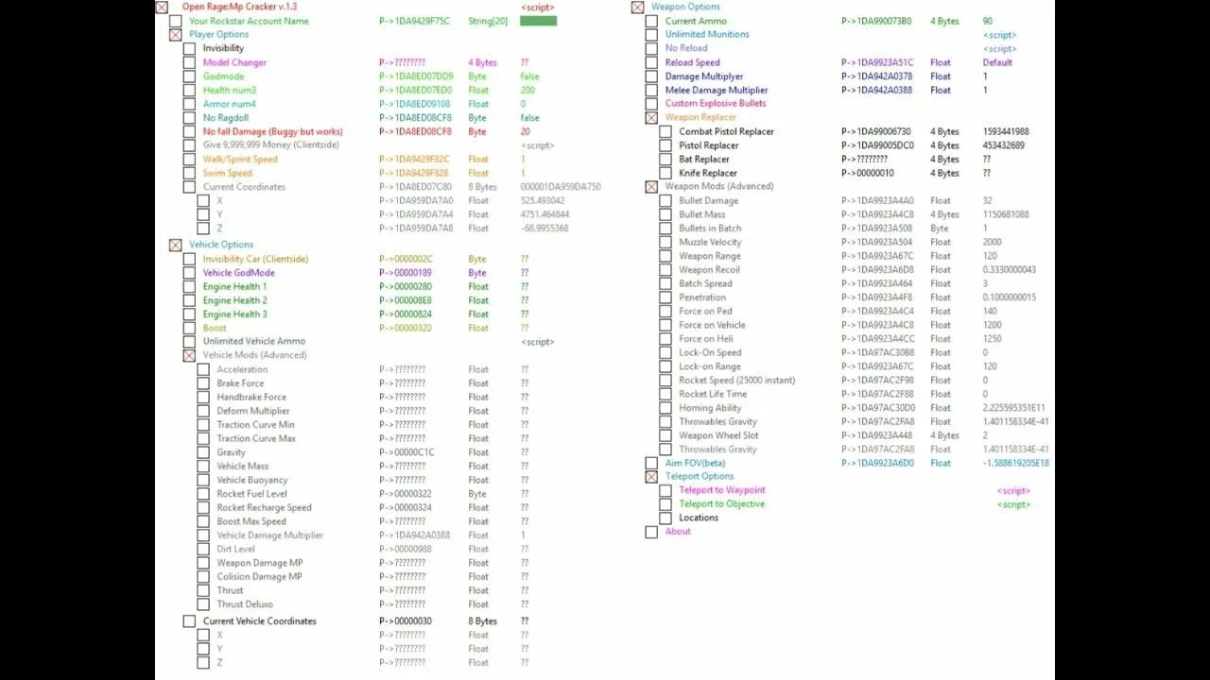Collapse the Vehicle Options group checkbox
Viewport: 1210px width, 680px height.
[176, 245]
